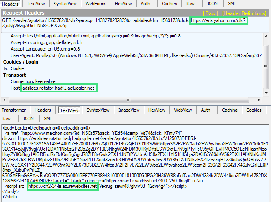Open request TextView tab
The image size is (271, 202).
coord(36,4)
